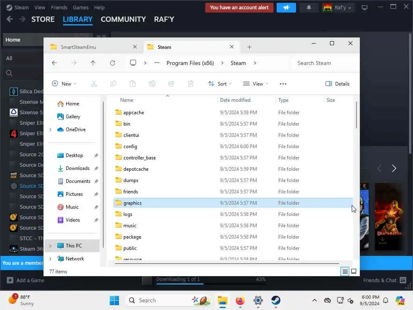Enter Steam Big Picture mode icon

[x=365, y=8]
